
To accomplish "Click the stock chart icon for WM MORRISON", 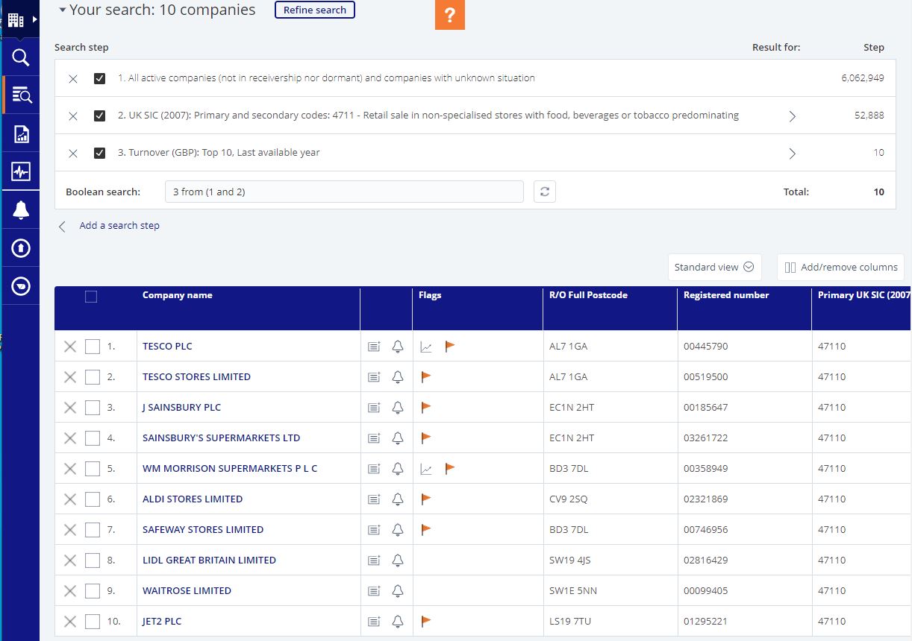I will pyautogui.click(x=426, y=469).
